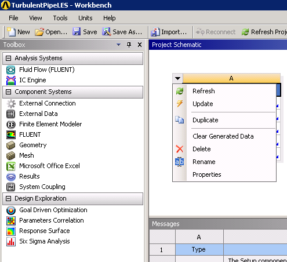Choose Clear Generated Data from context menu
The height and width of the screenshot is (262, 287).
coord(223,136)
